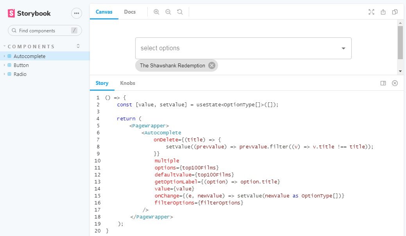This screenshot has height=236, width=406.
Task: Zoom out on the canvas
Action: coord(168,12)
